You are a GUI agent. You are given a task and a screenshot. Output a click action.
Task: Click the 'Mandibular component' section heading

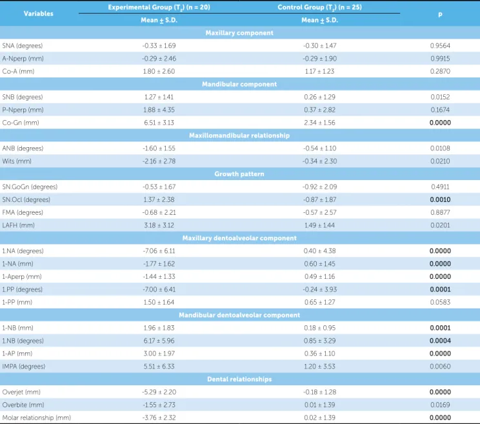pyautogui.click(x=239, y=84)
